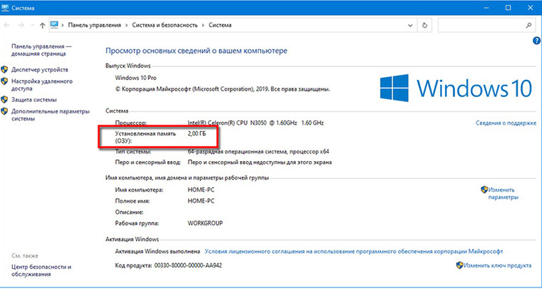This screenshot has height=291, width=542.
Task: Open 'Сведения о поддержке' link
Action: pyautogui.click(x=506, y=123)
